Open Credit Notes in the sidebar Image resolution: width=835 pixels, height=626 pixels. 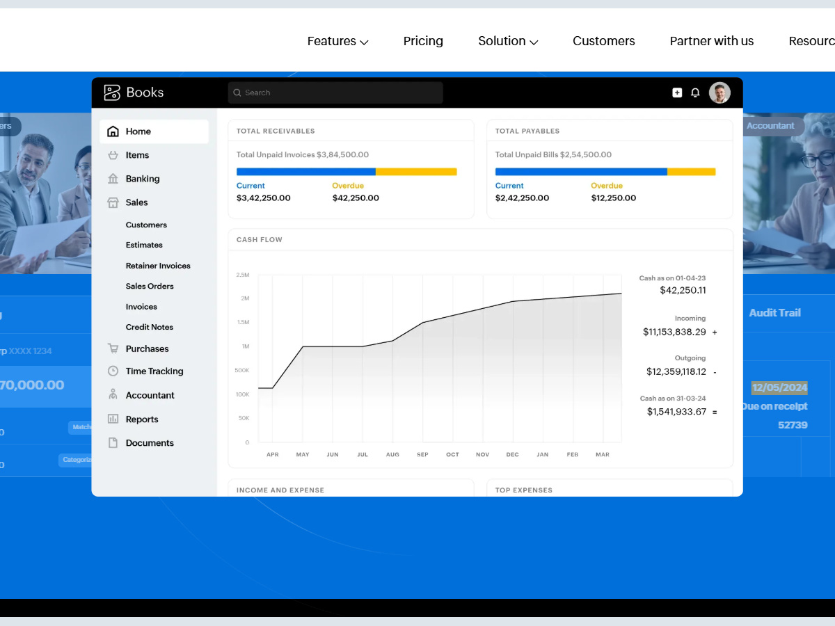tap(150, 327)
